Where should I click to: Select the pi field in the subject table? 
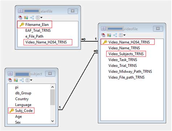17,87
